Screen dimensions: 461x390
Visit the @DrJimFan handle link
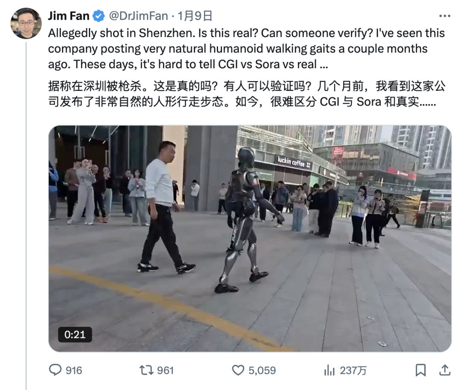coord(138,16)
